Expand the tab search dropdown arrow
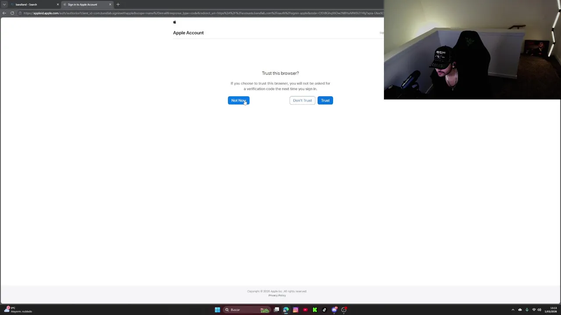The width and height of the screenshot is (561, 315). [4, 4]
